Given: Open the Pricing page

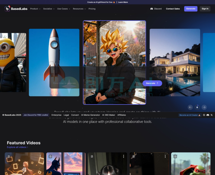Looking at the screenshot, I should [92, 9].
